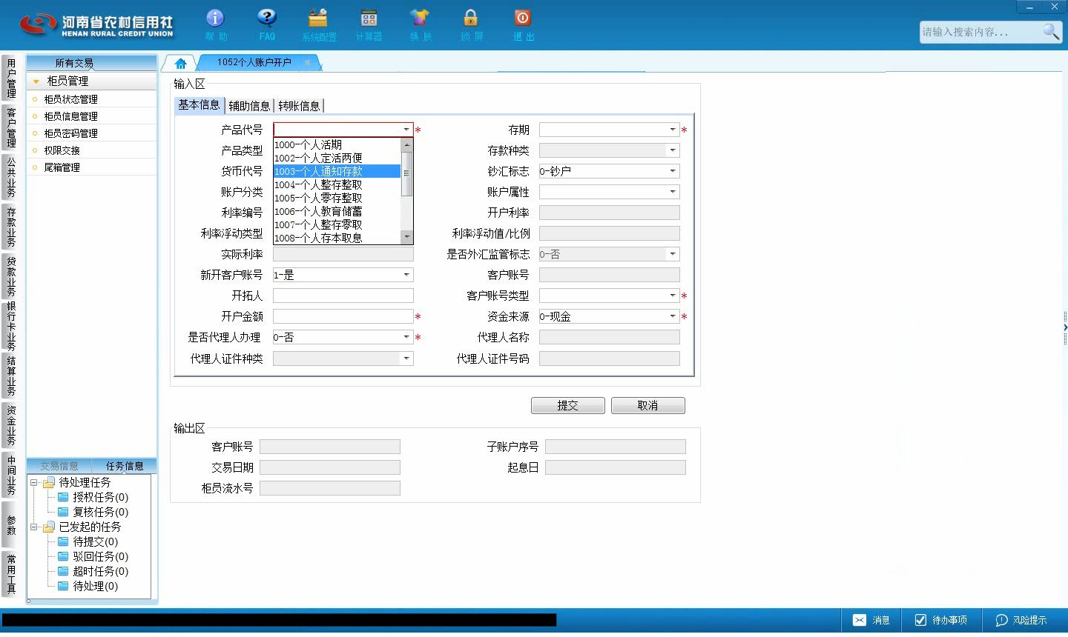
Task: Open 消息 messages in status bar
Action: pos(871,621)
